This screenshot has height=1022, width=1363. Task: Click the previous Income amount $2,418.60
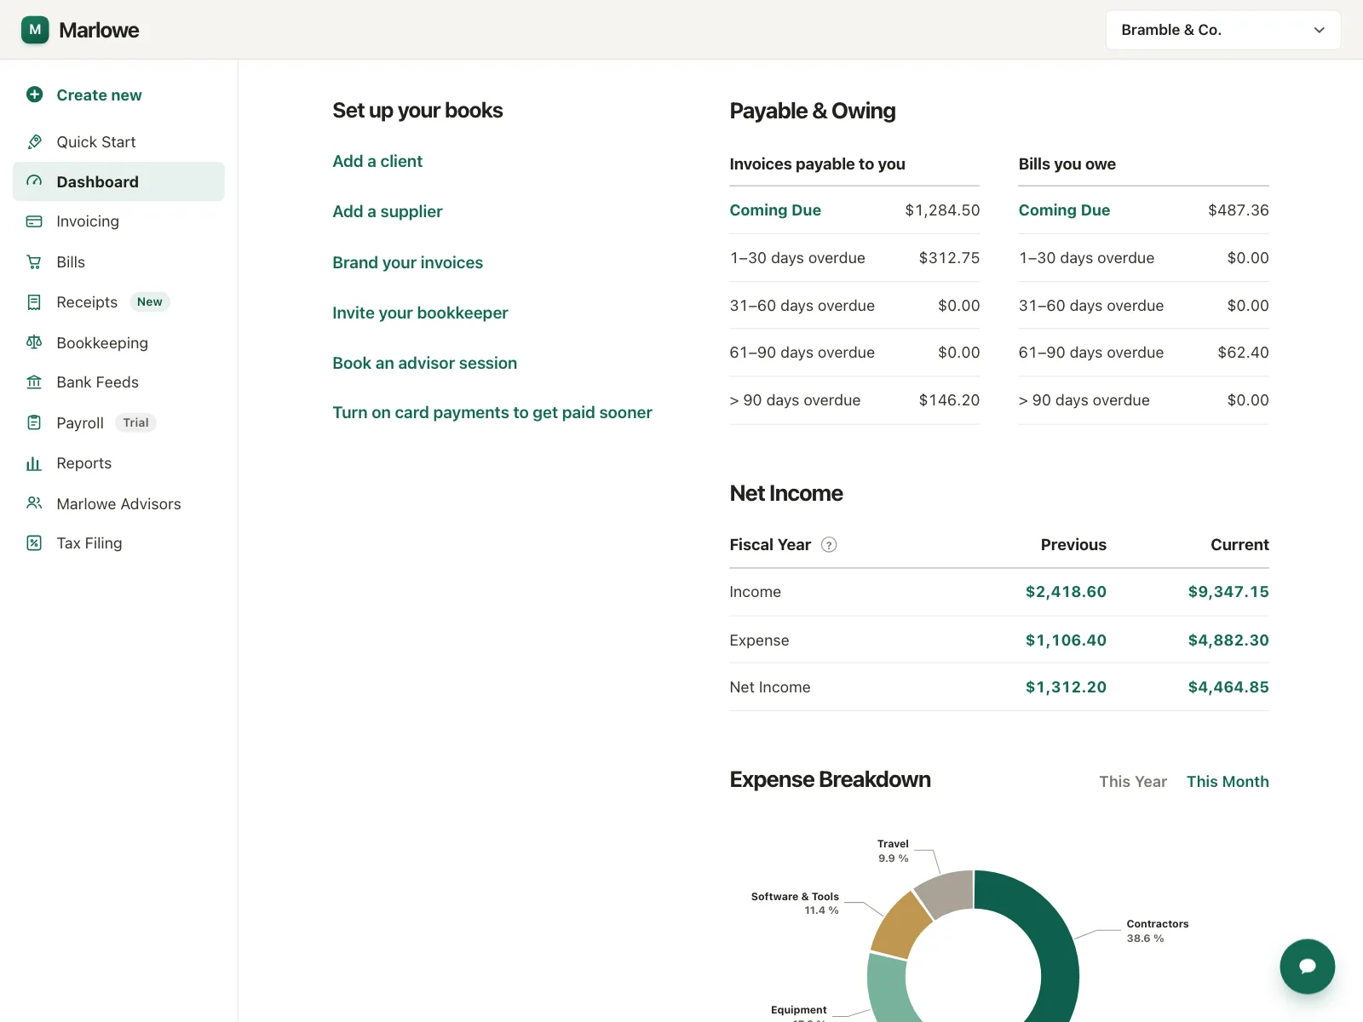coord(1066,592)
